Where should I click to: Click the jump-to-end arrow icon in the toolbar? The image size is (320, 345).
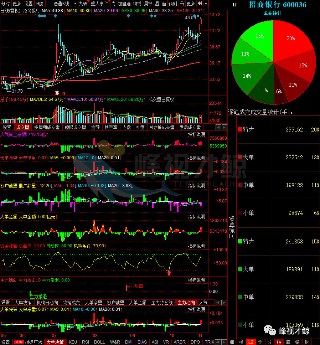[200, 4]
